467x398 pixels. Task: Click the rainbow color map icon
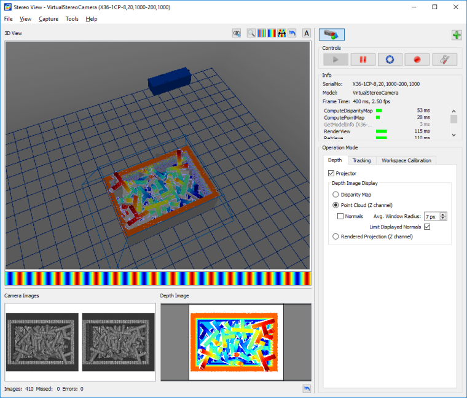tap(272, 33)
